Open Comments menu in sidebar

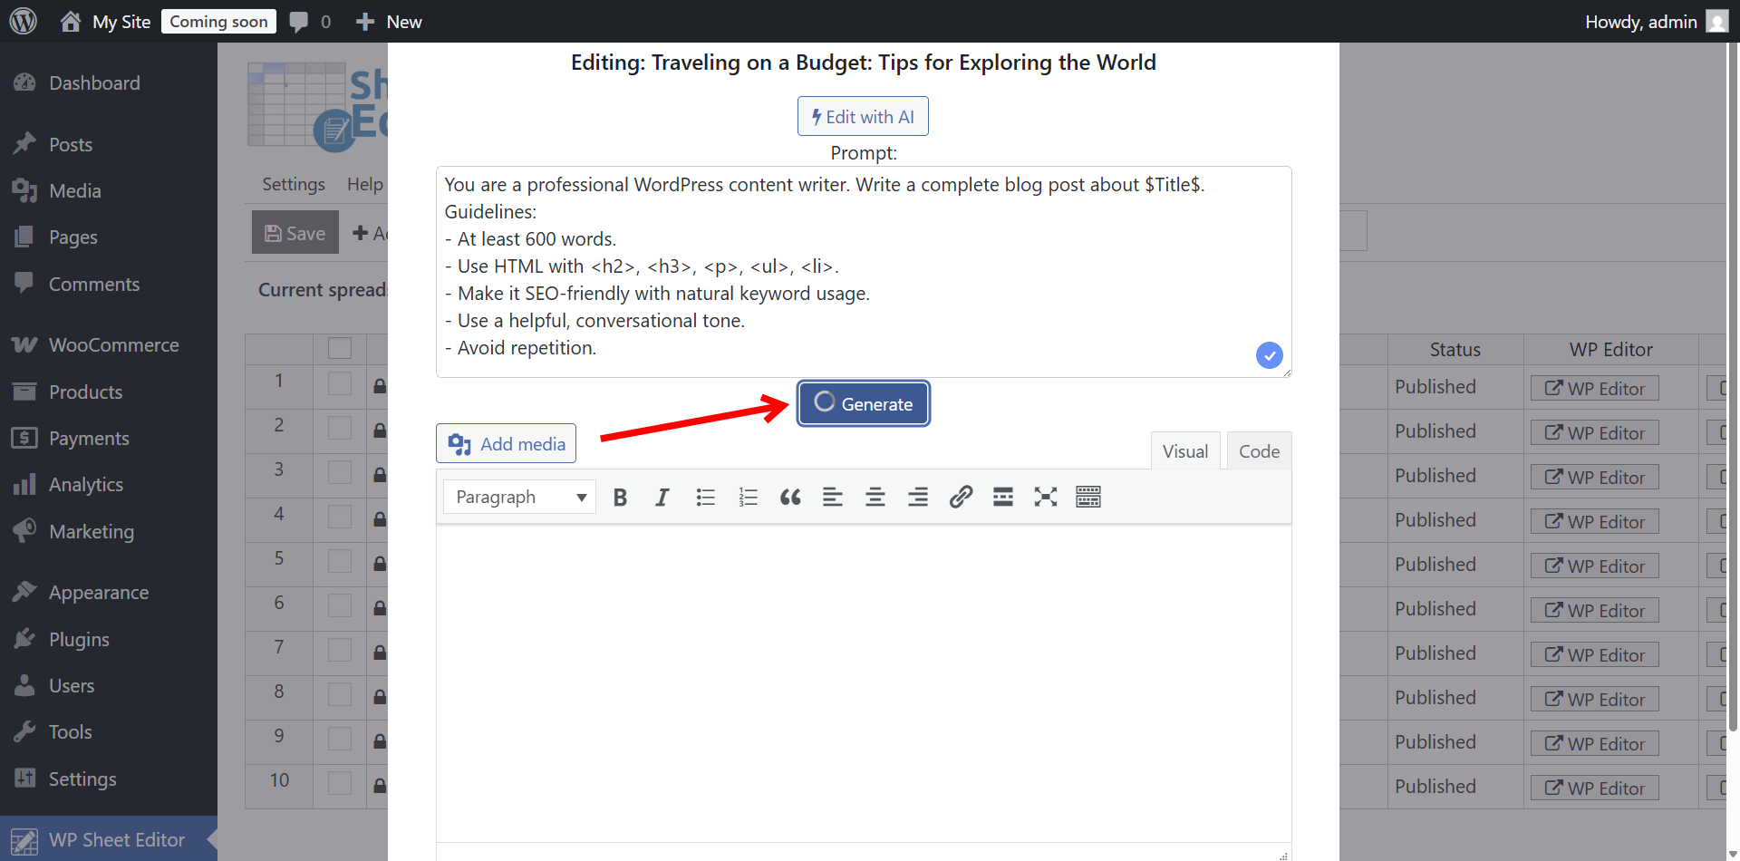(109, 284)
